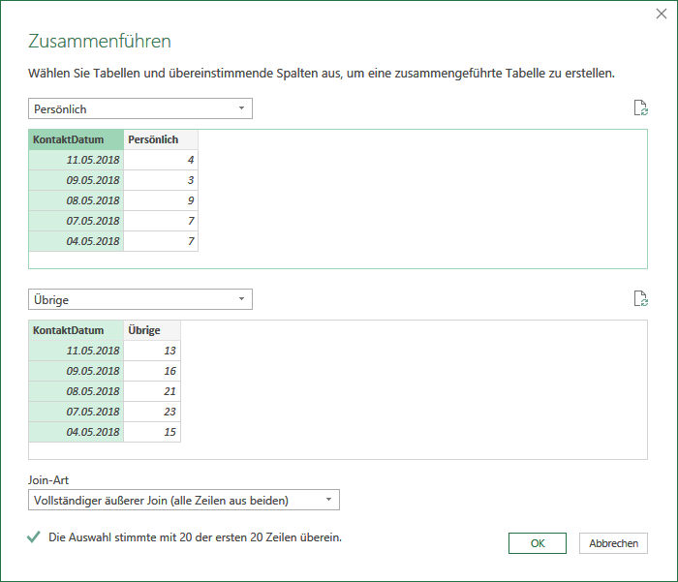
Task: Click 11.05.2018 cell in Persönlich table
Action: click(77, 160)
